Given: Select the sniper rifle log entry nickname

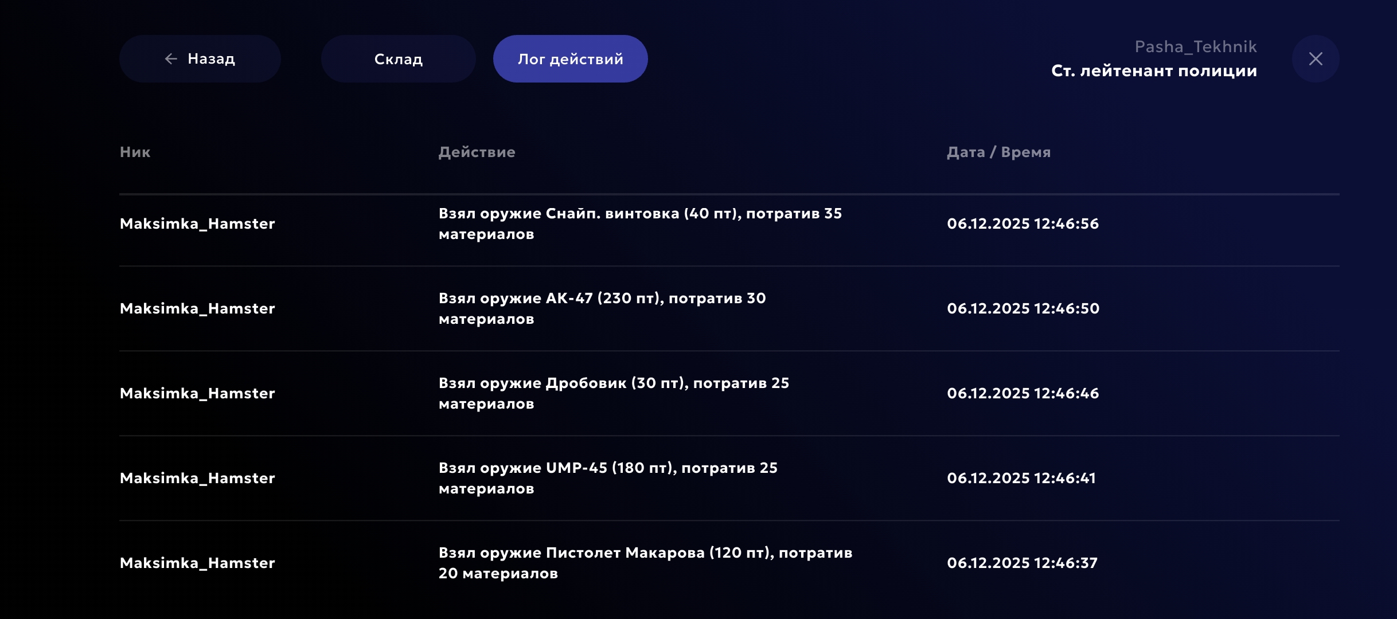Looking at the screenshot, I should point(197,224).
